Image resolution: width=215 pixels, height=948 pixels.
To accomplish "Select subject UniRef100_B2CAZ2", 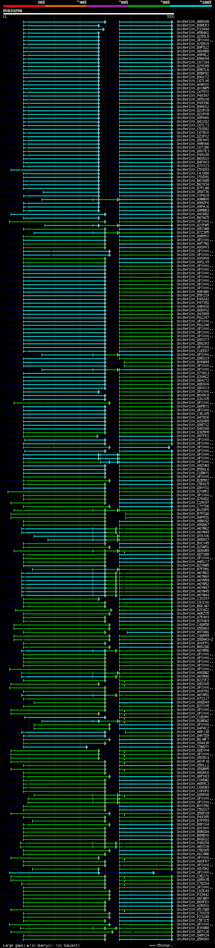I will (193, 610).
